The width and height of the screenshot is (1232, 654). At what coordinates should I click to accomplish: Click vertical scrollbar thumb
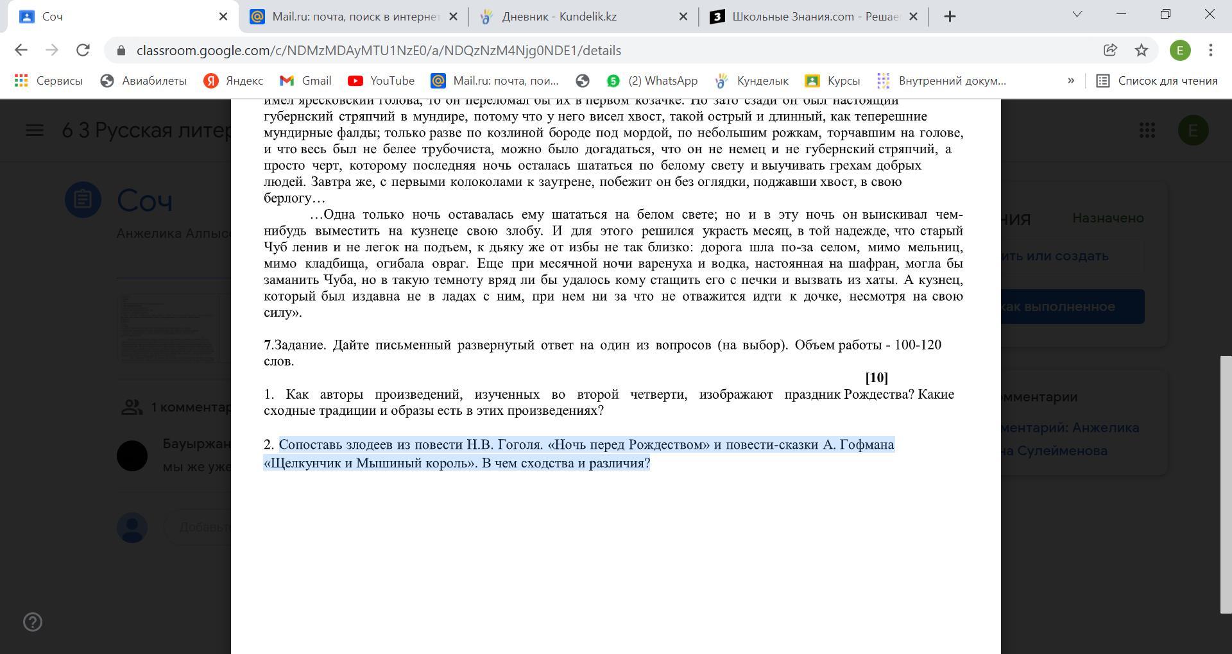point(1226,485)
